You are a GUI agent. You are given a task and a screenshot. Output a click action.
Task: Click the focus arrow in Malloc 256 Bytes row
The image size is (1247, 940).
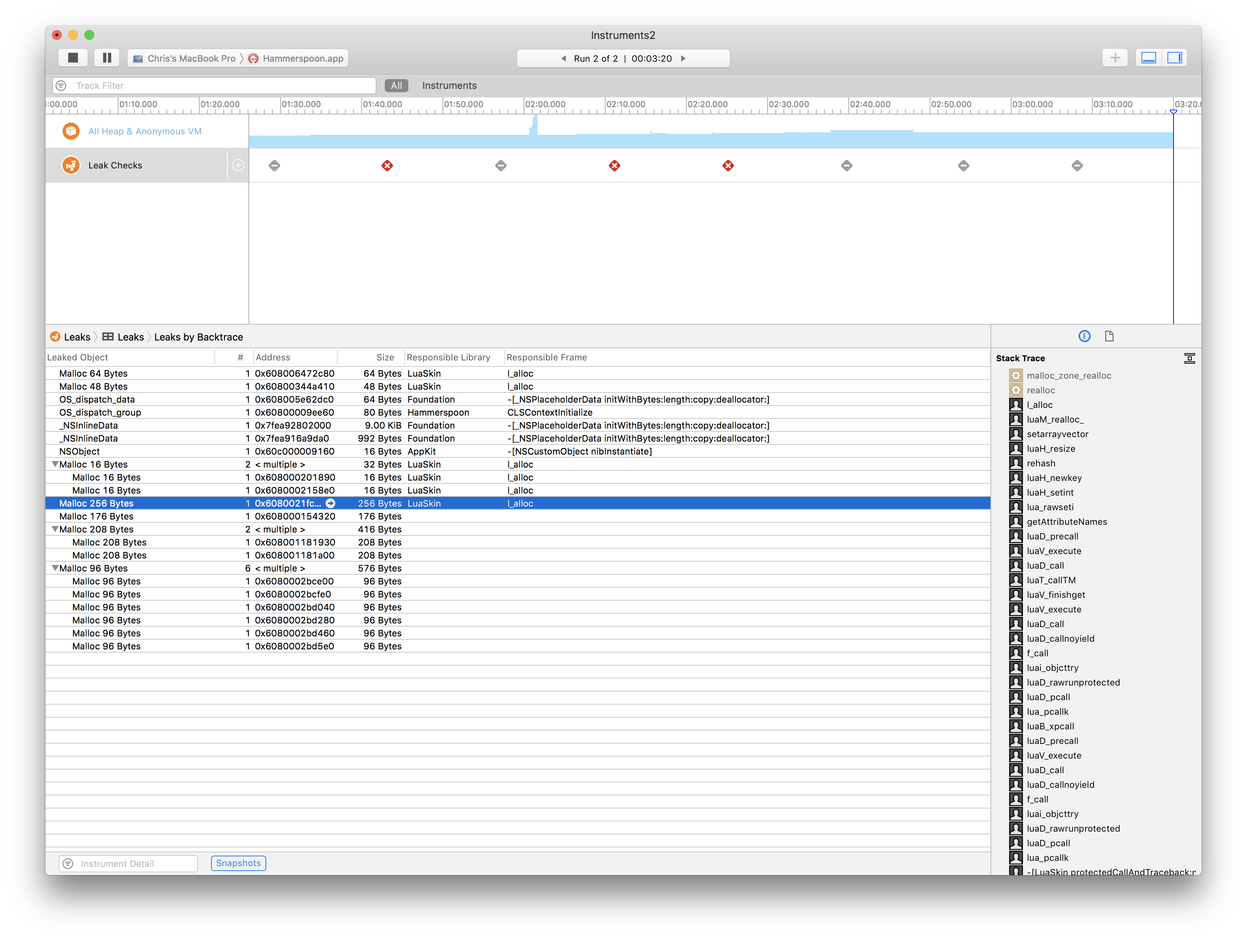330,503
